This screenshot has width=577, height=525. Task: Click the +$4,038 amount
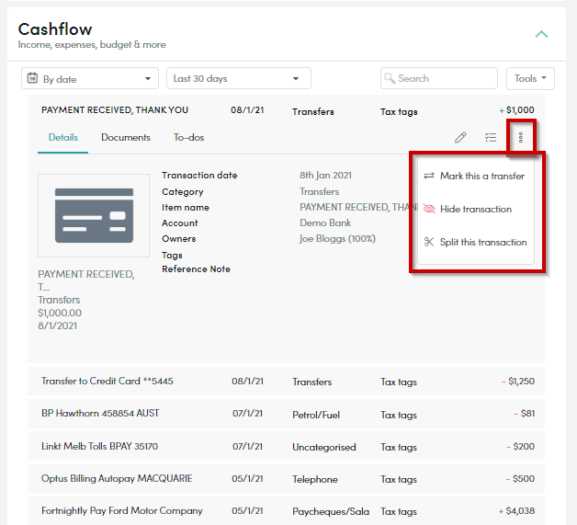click(x=516, y=511)
